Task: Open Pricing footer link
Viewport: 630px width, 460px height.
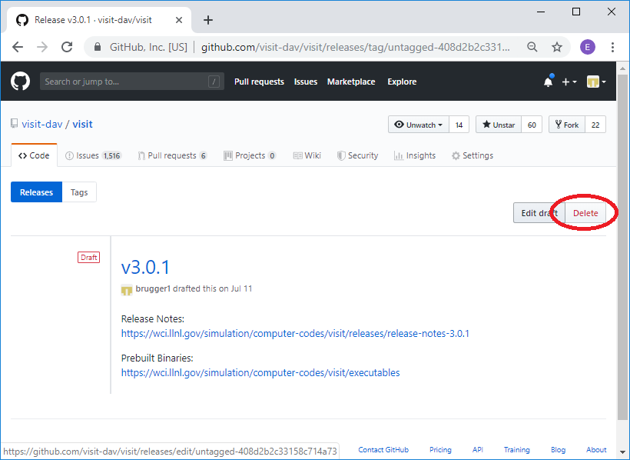Action: click(440, 449)
